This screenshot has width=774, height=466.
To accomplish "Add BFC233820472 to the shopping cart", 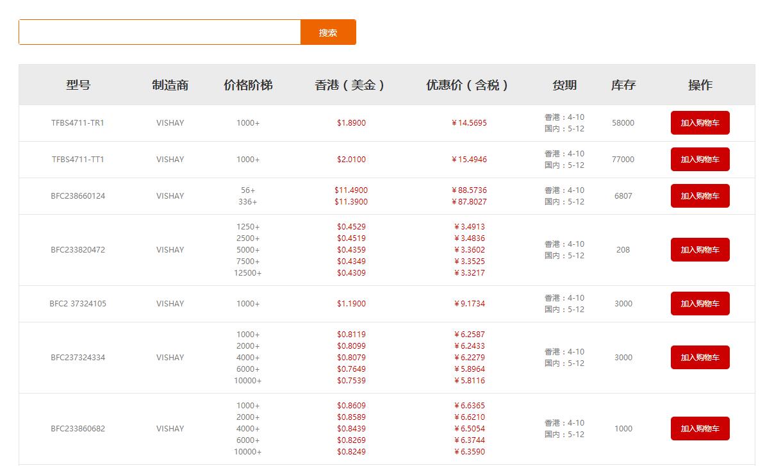I will (700, 249).
